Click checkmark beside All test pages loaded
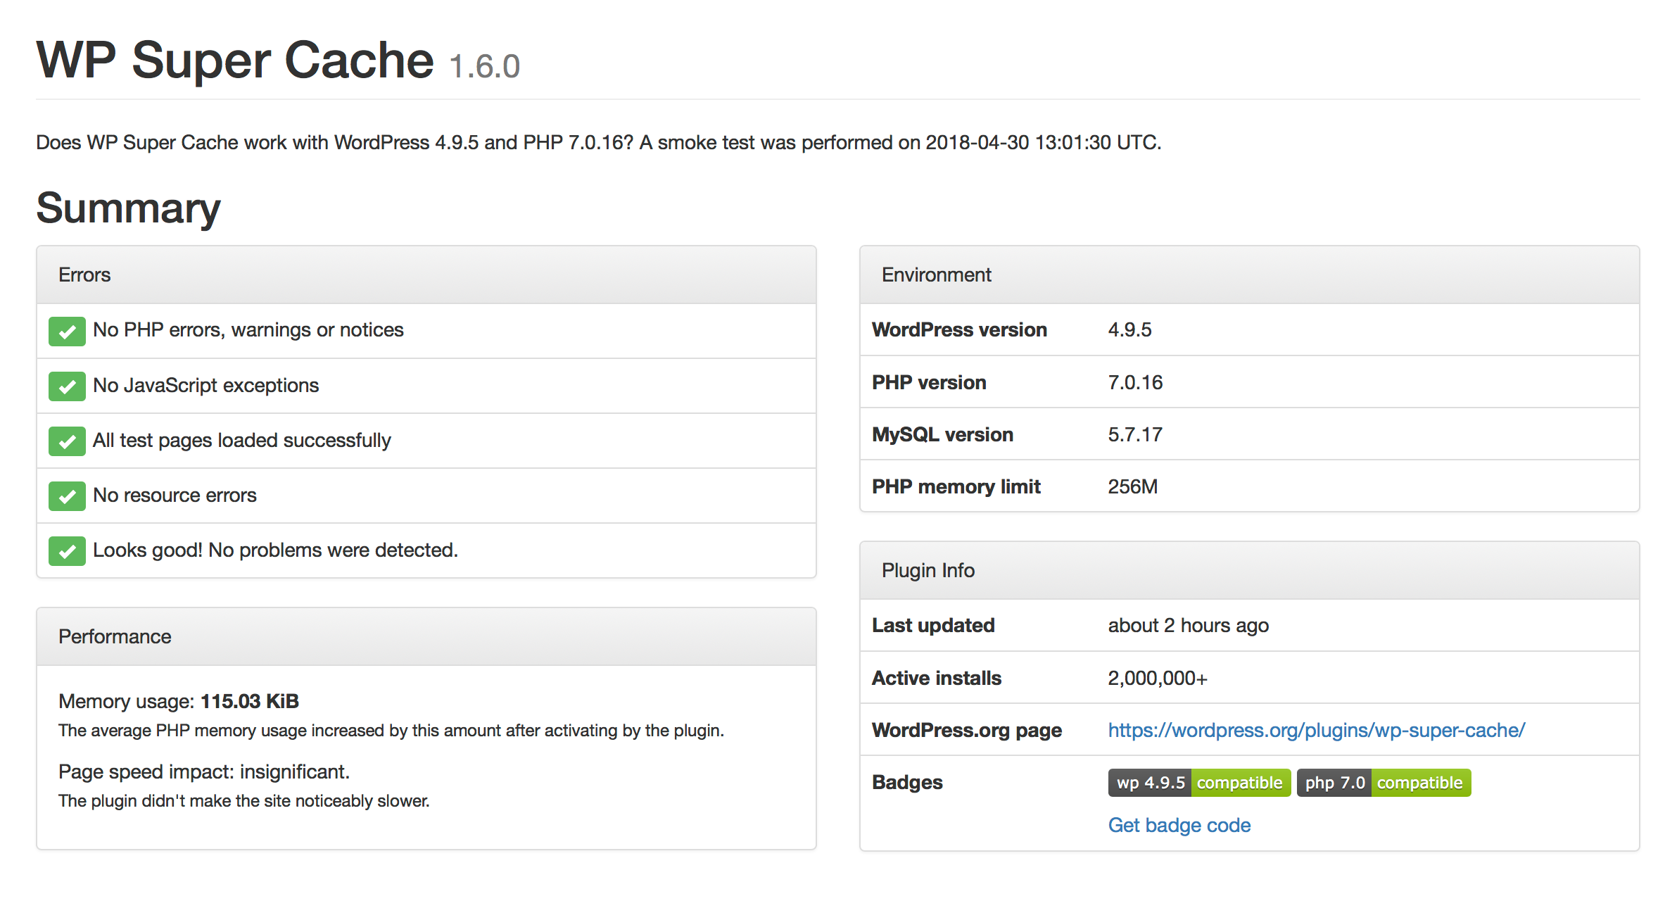This screenshot has width=1665, height=901. 67,441
